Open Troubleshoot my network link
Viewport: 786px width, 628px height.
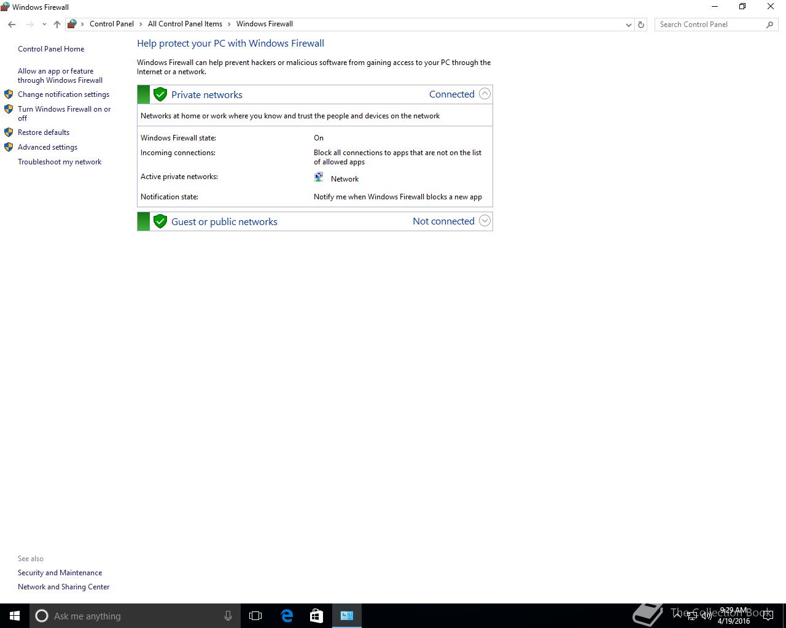pyautogui.click(x=60, y=162)
